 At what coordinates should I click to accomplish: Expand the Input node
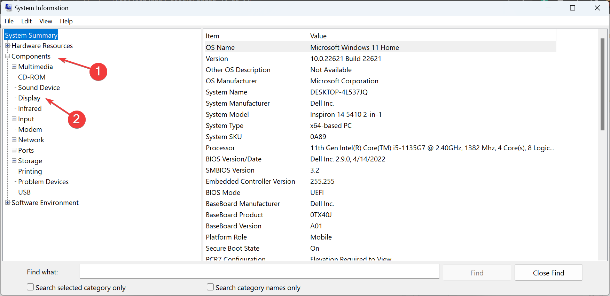click(x=14, y=119)
